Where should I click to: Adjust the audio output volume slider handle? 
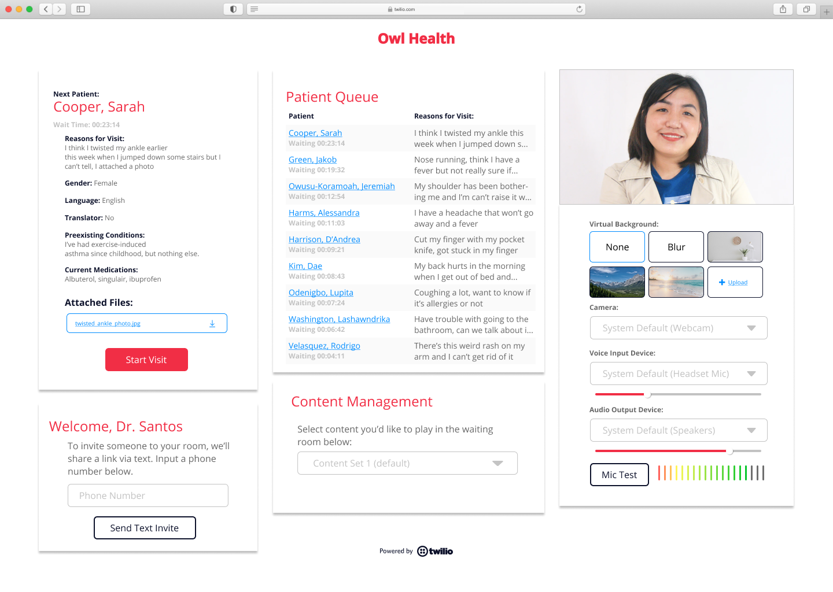coord(730,451)
